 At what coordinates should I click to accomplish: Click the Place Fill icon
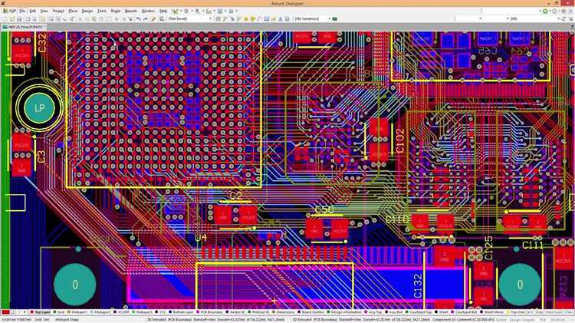(267, 18)
